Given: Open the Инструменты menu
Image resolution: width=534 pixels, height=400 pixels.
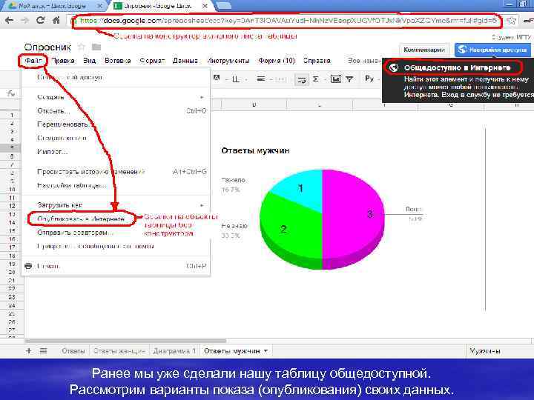Looking at the screenshot, I should click(228, 61).
